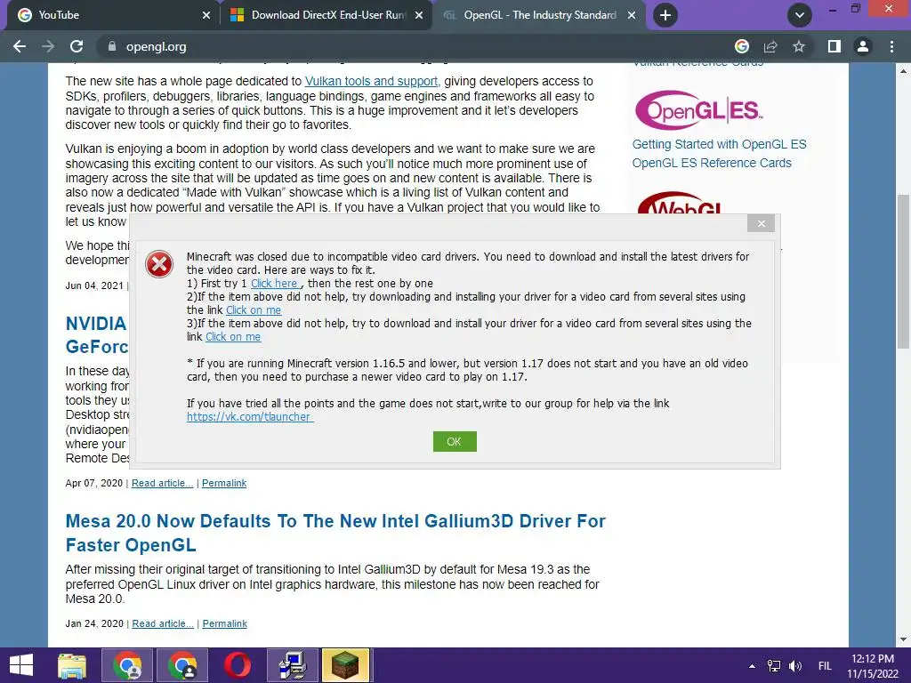Open network status tray icon
This screenshot has height=683, width=911.
[x=774, y=665]
